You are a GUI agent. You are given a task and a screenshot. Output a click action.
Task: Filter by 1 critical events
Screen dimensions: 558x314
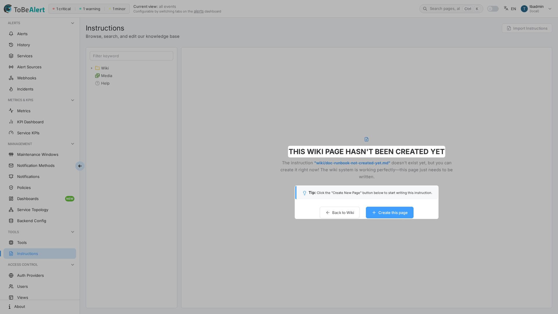coord(62,9)
